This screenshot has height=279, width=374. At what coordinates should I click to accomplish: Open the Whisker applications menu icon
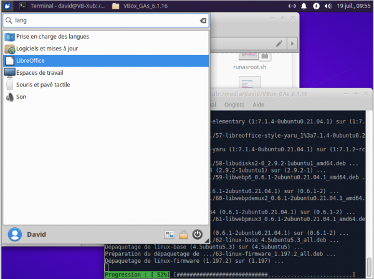[x=6, y=6]
